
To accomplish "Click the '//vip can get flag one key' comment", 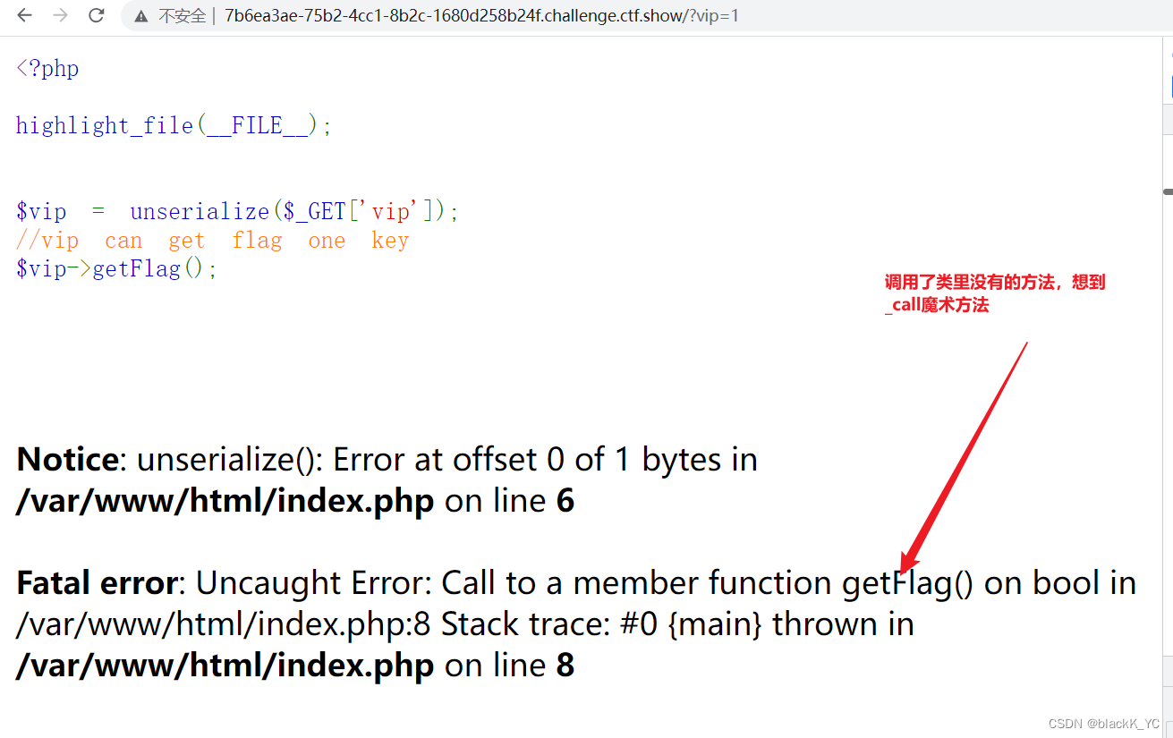I will click(x=212, y=241).
